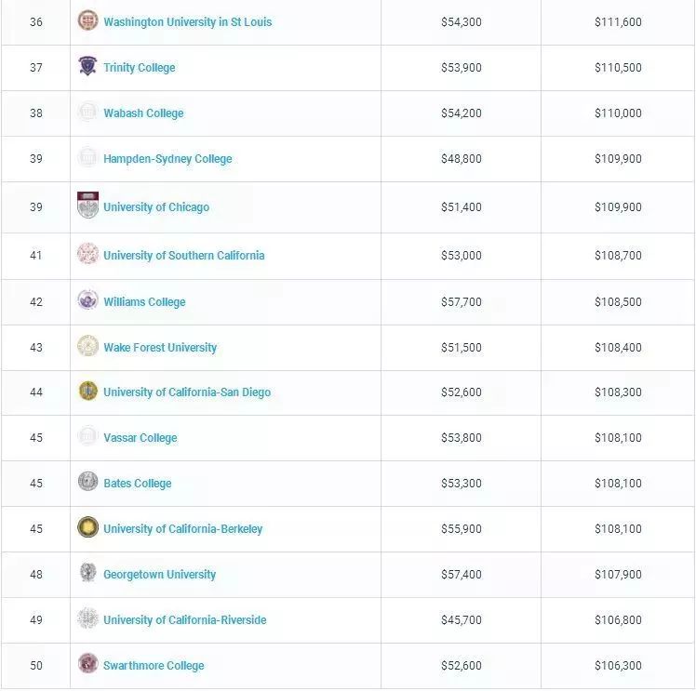
Task: Open the Georgetown University link
Action: pos(159,575)
